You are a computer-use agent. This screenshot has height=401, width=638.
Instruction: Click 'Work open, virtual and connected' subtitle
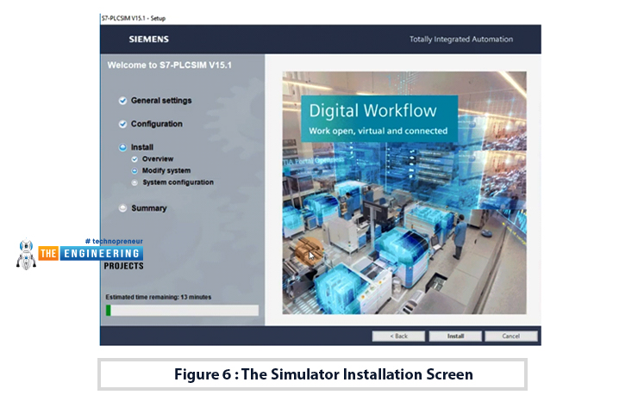[x=378, y=131]
